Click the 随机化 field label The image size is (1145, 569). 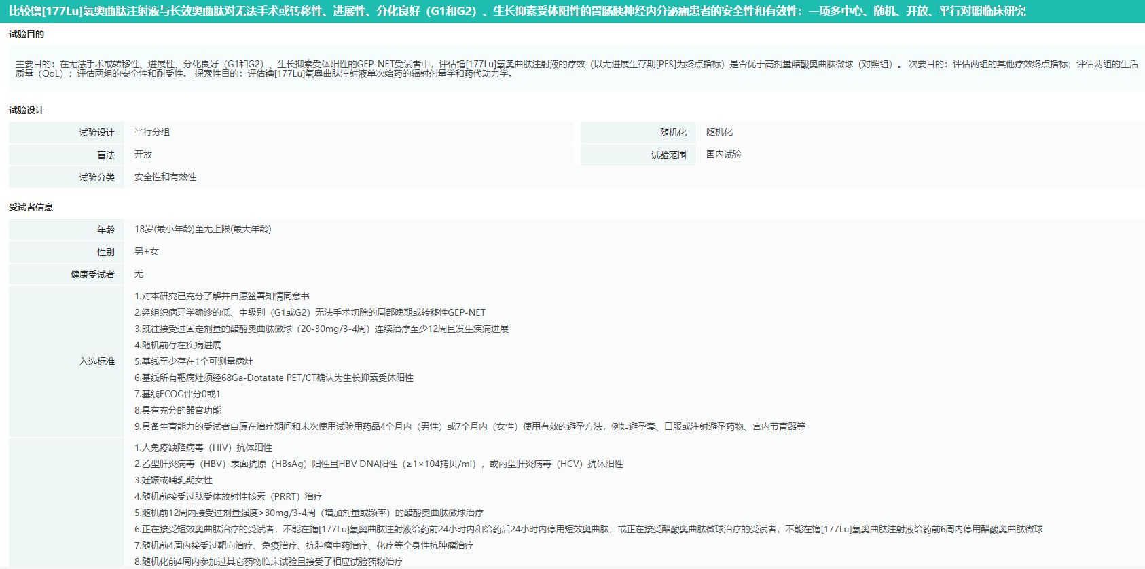click(672, 132)
